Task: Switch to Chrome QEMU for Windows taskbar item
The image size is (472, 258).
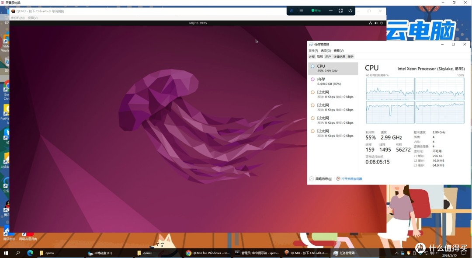Action: 208,253
